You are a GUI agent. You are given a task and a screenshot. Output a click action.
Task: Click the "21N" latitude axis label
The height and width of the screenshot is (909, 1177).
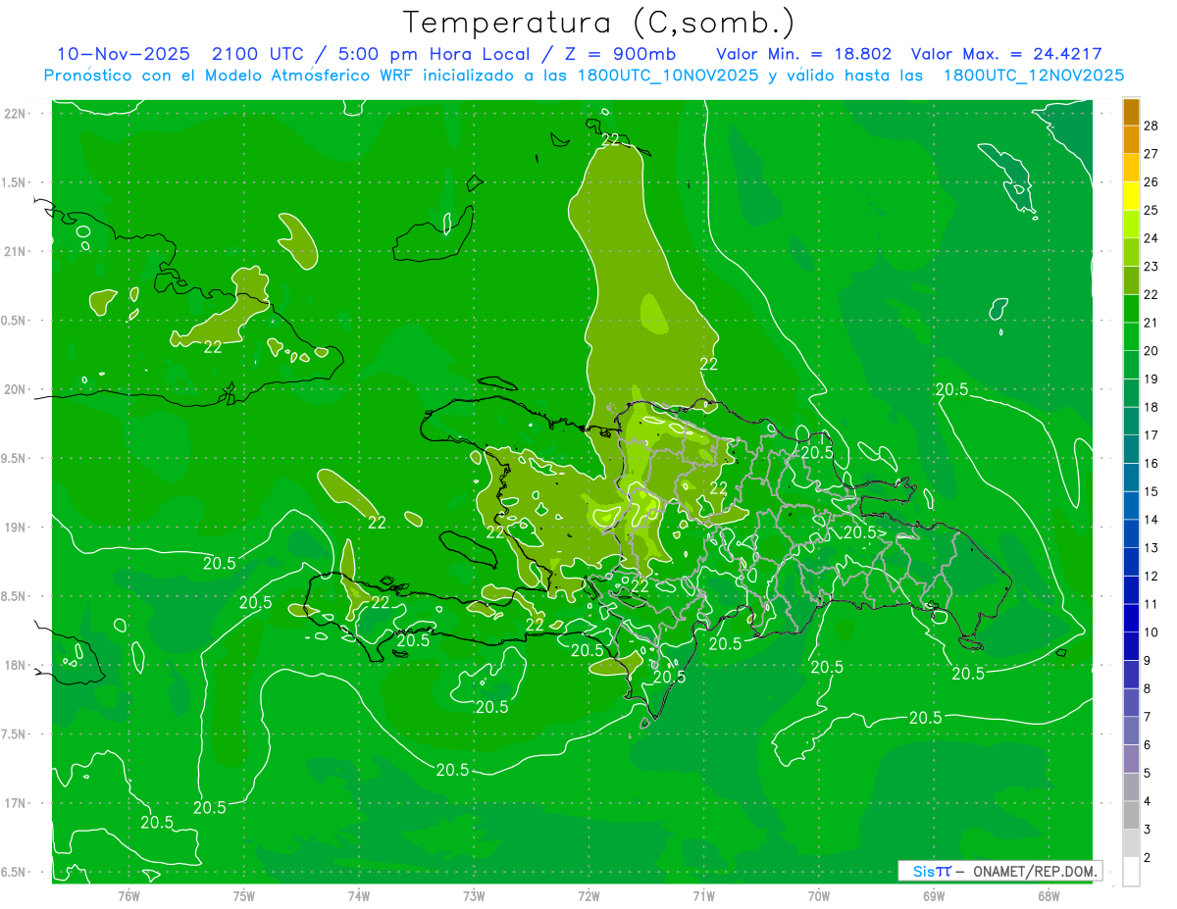click(x=17, y=251)
